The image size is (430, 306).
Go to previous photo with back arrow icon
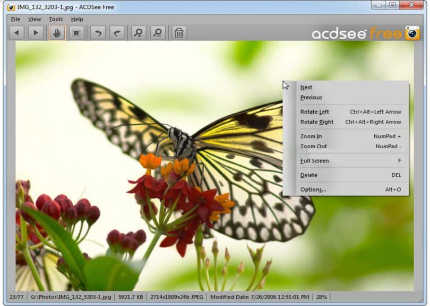(x=16, y=33)
